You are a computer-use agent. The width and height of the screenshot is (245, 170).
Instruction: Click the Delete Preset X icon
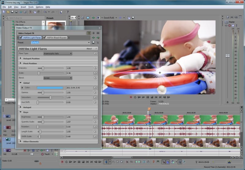[98, 43]
